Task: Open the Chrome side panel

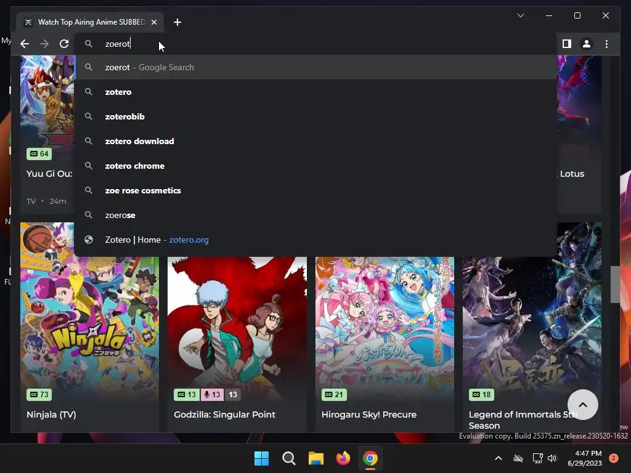Action: (x=567, y=44)
